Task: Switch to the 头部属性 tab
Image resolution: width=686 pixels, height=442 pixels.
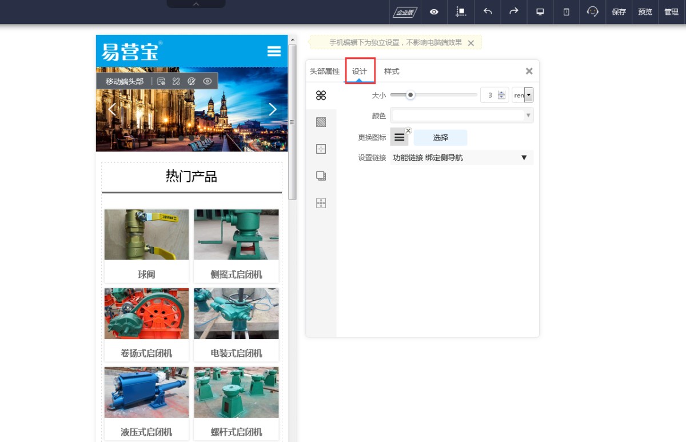Action: (325, 71)
